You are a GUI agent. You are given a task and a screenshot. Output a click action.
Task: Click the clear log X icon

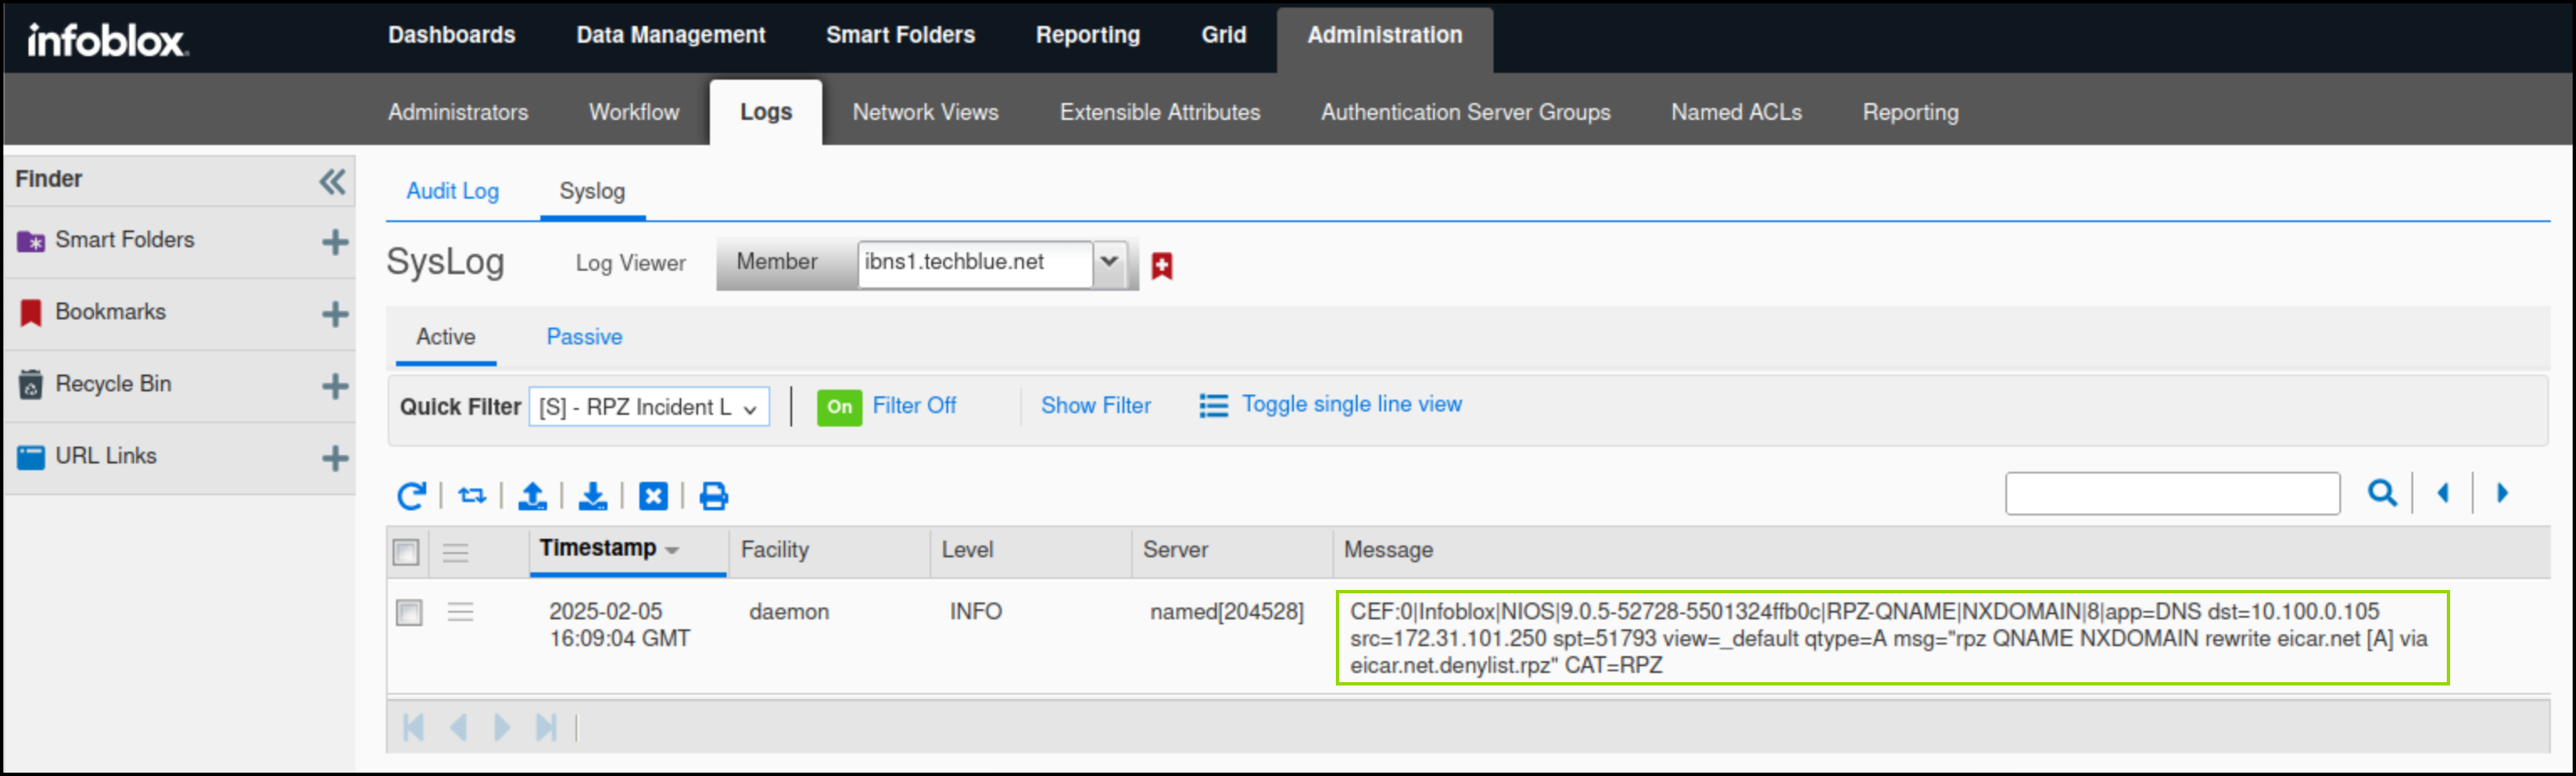pyautogui.click(x=653, y=495)
